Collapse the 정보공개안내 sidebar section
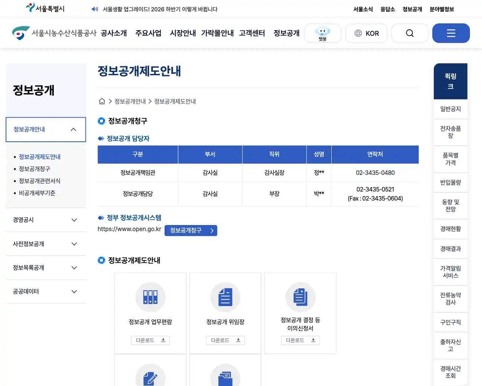Viewport: 482px width, 386px height. coord(46,129)
